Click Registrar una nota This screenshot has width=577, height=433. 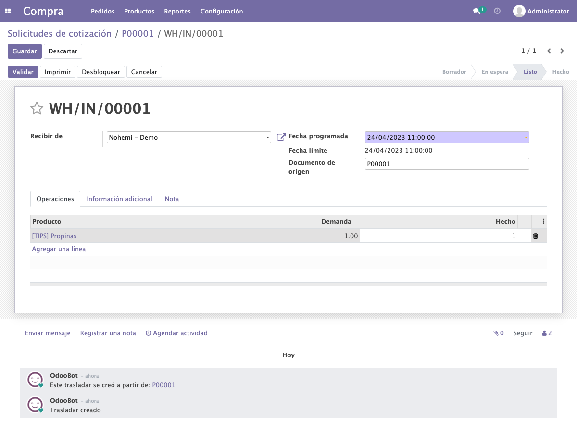pyautogui.click(x=108, y=333)
